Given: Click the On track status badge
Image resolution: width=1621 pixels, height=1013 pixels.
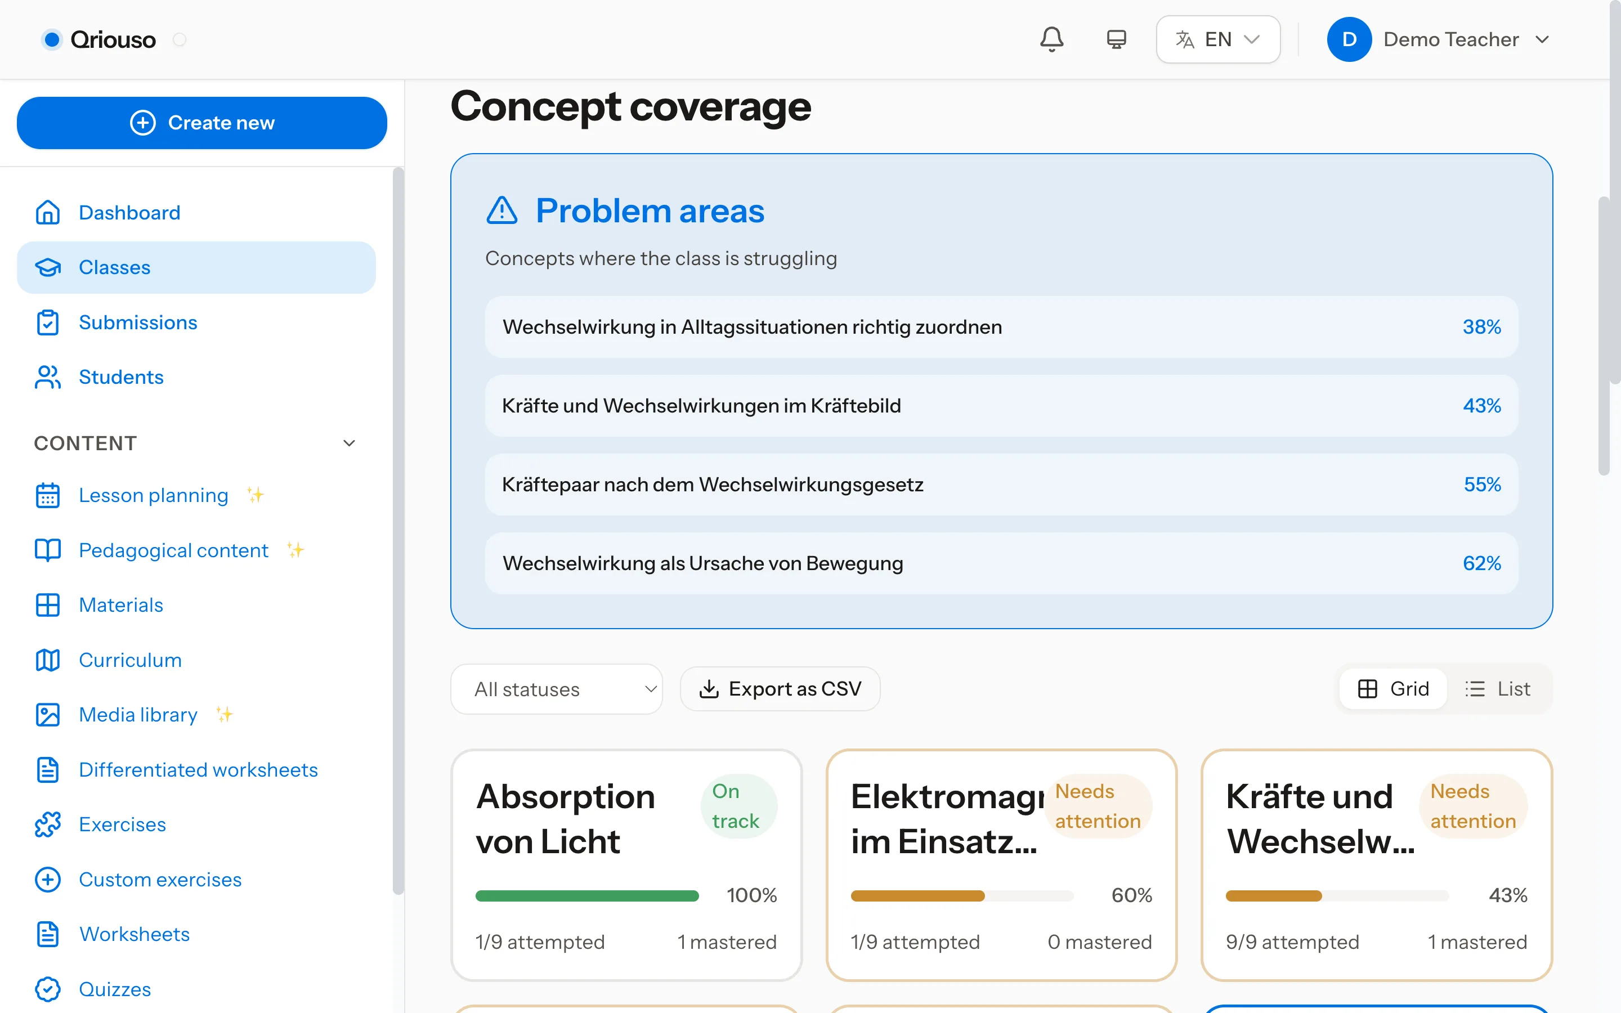Looking at the screenshot, I should 738,806.
